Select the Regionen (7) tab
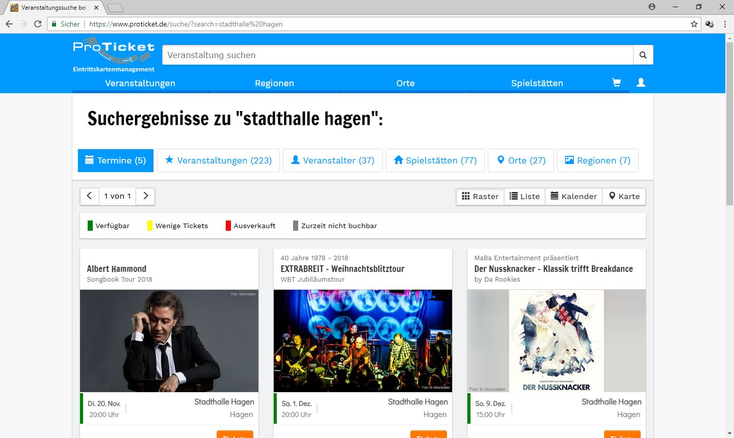Image resolution: width=734 pixels, height=438 pixels. pos(598,160)
